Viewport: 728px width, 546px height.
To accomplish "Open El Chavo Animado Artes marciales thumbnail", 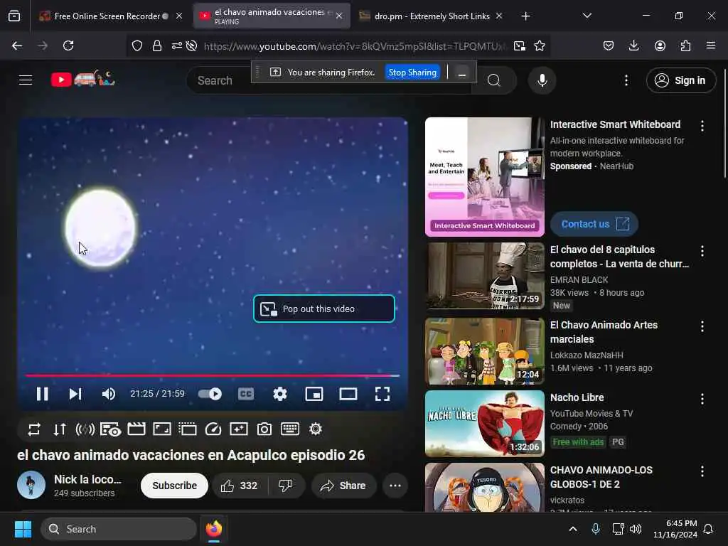I will point(485,351).
